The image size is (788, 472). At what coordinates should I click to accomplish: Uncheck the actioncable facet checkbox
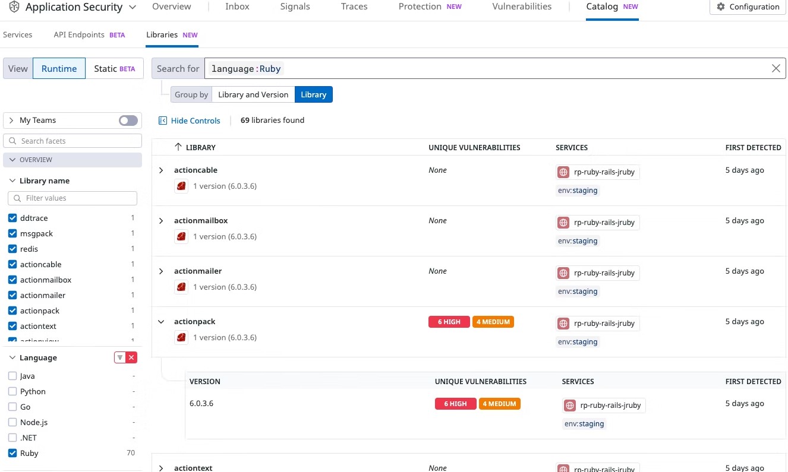coord(12,264)
